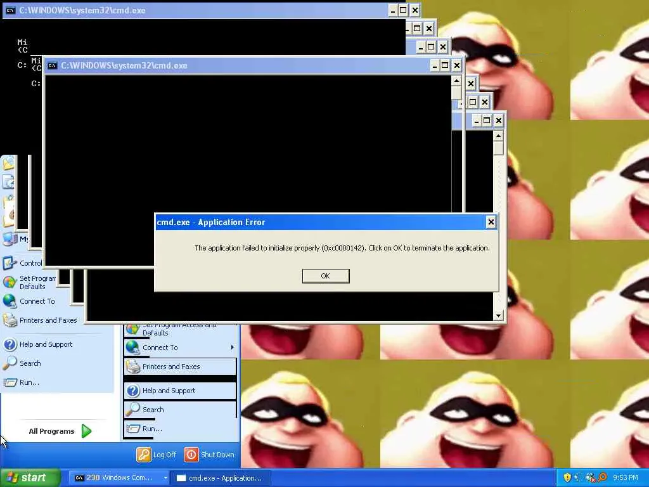This screenshot has height=487, width=649.
Task: Select Connect To without a submenu arrow
Action: (x=29, y=301)
